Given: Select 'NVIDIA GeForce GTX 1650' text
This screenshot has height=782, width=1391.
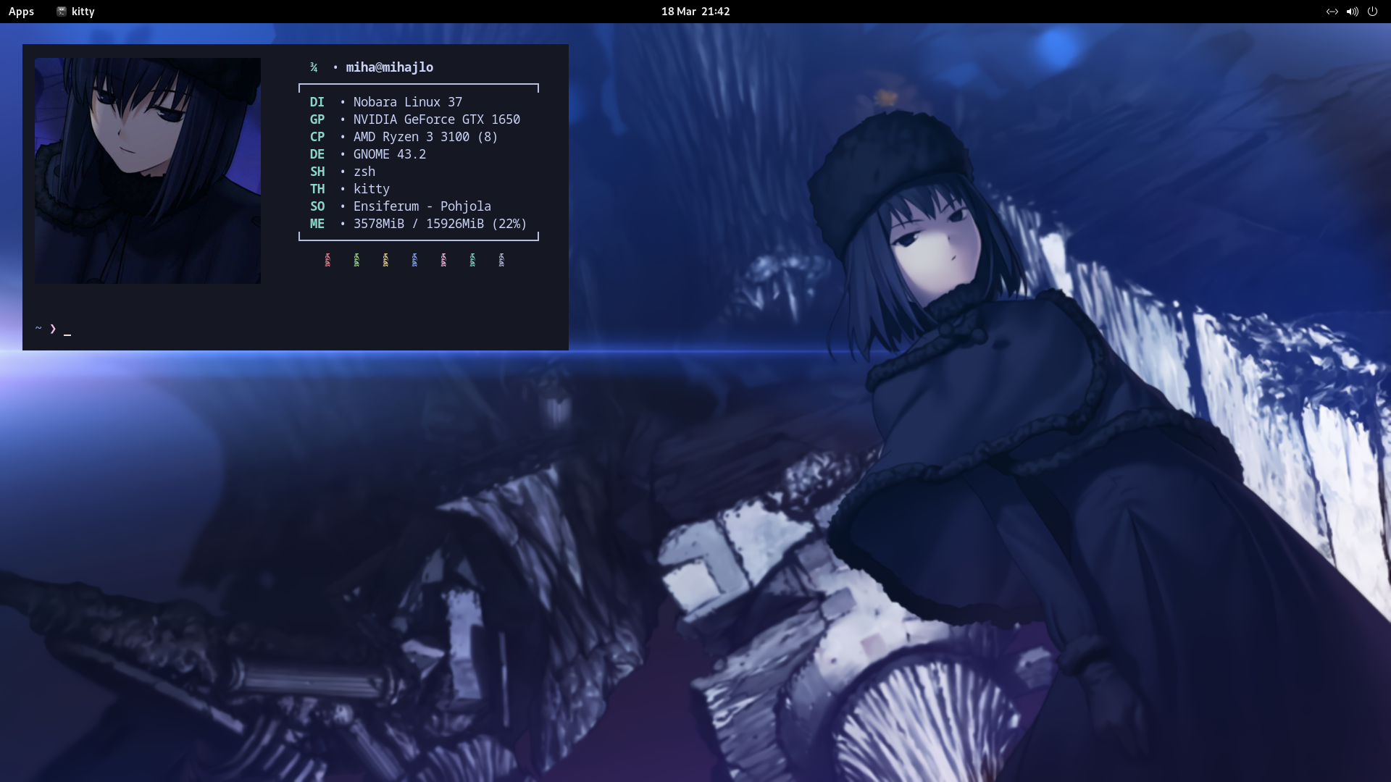Looking at the screenshot, I should click(437, 119).
